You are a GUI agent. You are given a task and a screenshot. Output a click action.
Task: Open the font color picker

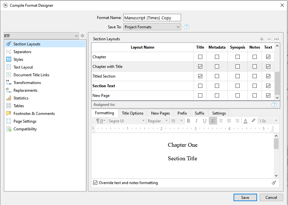[x=245, y=121]
